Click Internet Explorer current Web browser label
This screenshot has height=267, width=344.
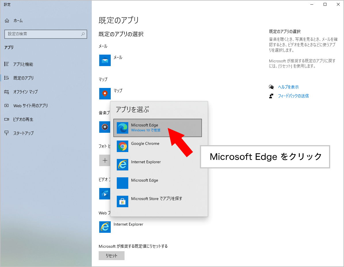(128, 224)
